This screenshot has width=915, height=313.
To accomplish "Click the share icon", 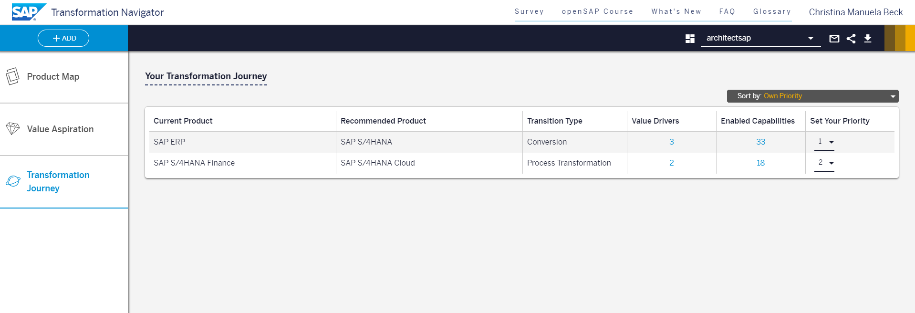I will point(851,39).
